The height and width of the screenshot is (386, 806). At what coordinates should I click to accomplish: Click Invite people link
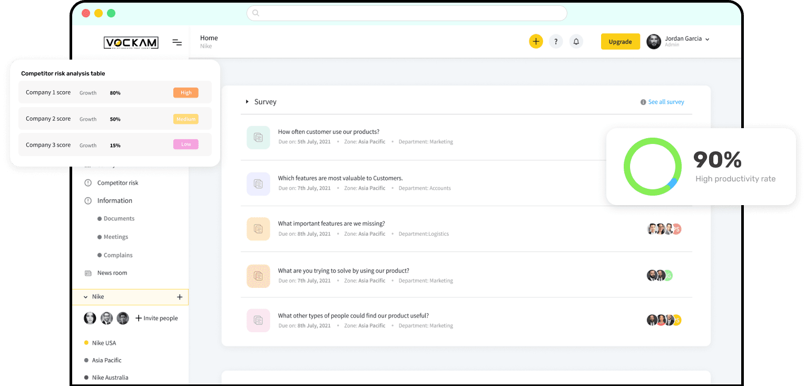coord(161,319)
